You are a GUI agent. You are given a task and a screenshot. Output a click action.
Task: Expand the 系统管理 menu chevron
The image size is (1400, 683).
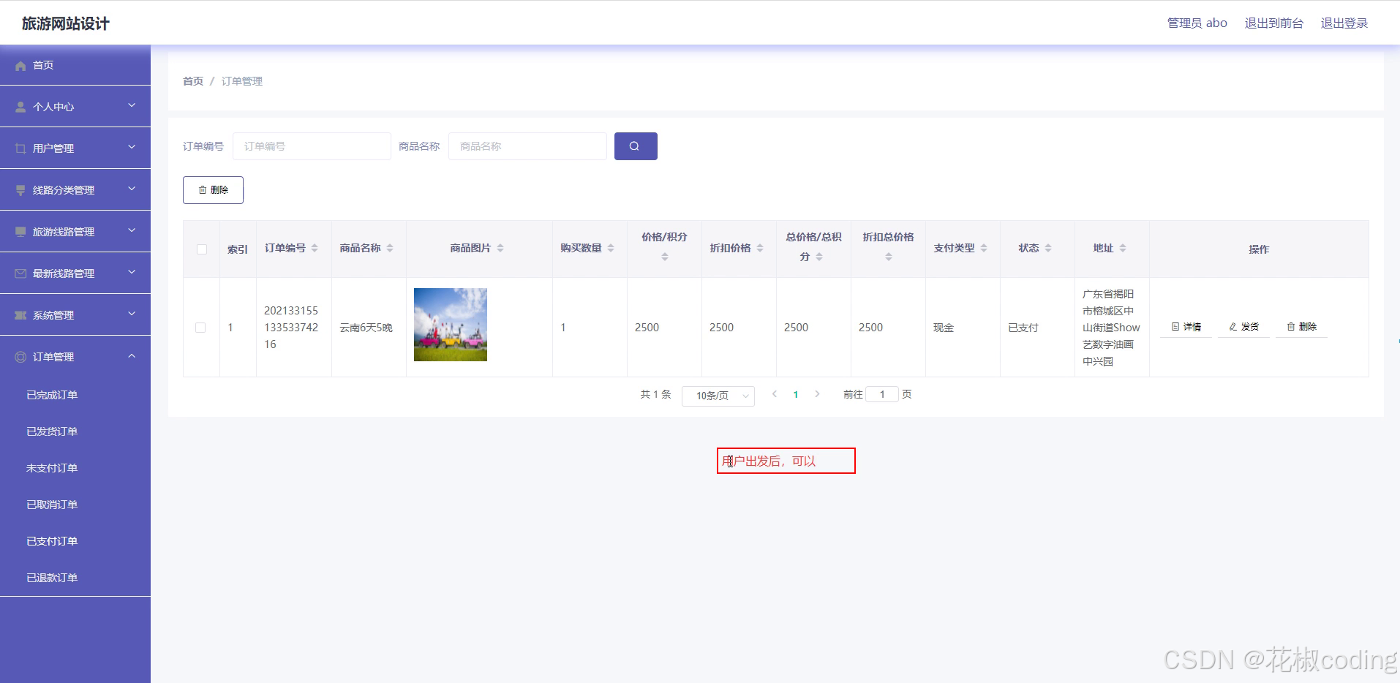pos(132,314)
